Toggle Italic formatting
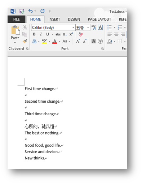This screenshot has width=142, height=184. pos(41,34)
